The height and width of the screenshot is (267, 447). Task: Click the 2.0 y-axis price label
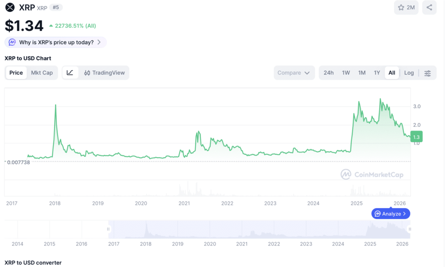point(417,125)
